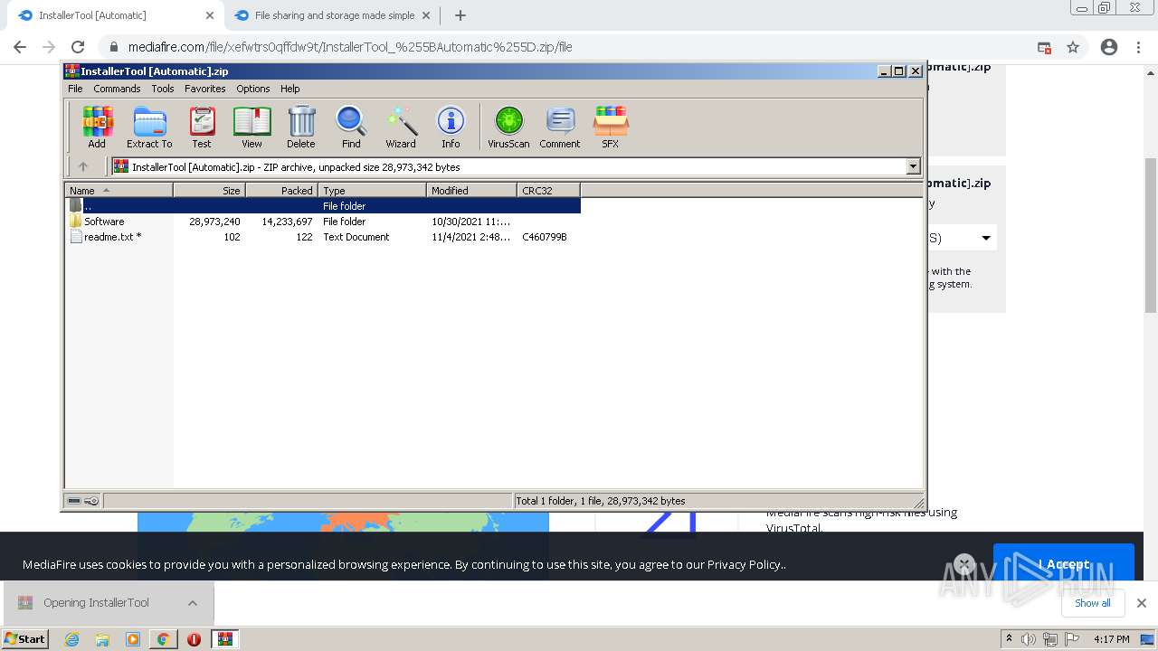Click the SFX toolbar icon
Image resolution: width=1158 pixels, height=651 pixels.
click(x=611, y=127)
